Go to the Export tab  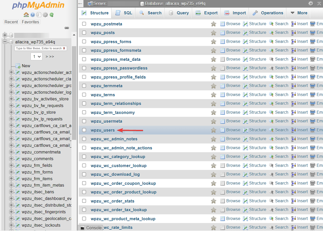point(206,13)
